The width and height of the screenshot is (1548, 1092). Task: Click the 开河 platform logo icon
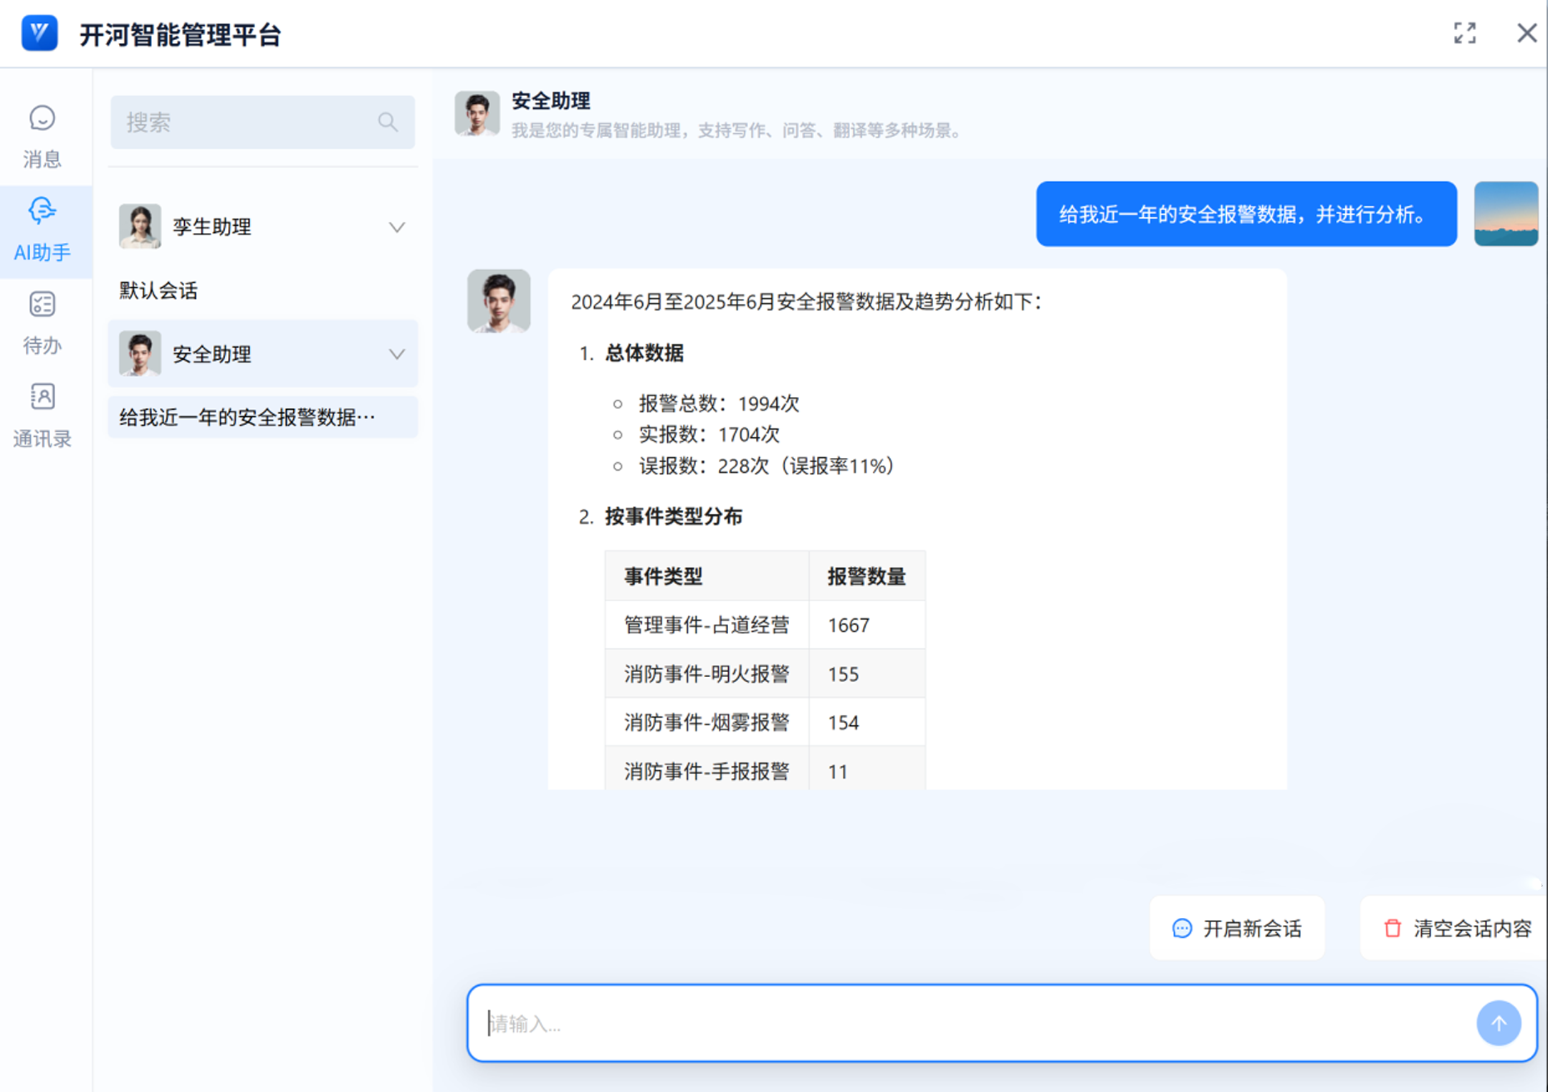[39, 33]
